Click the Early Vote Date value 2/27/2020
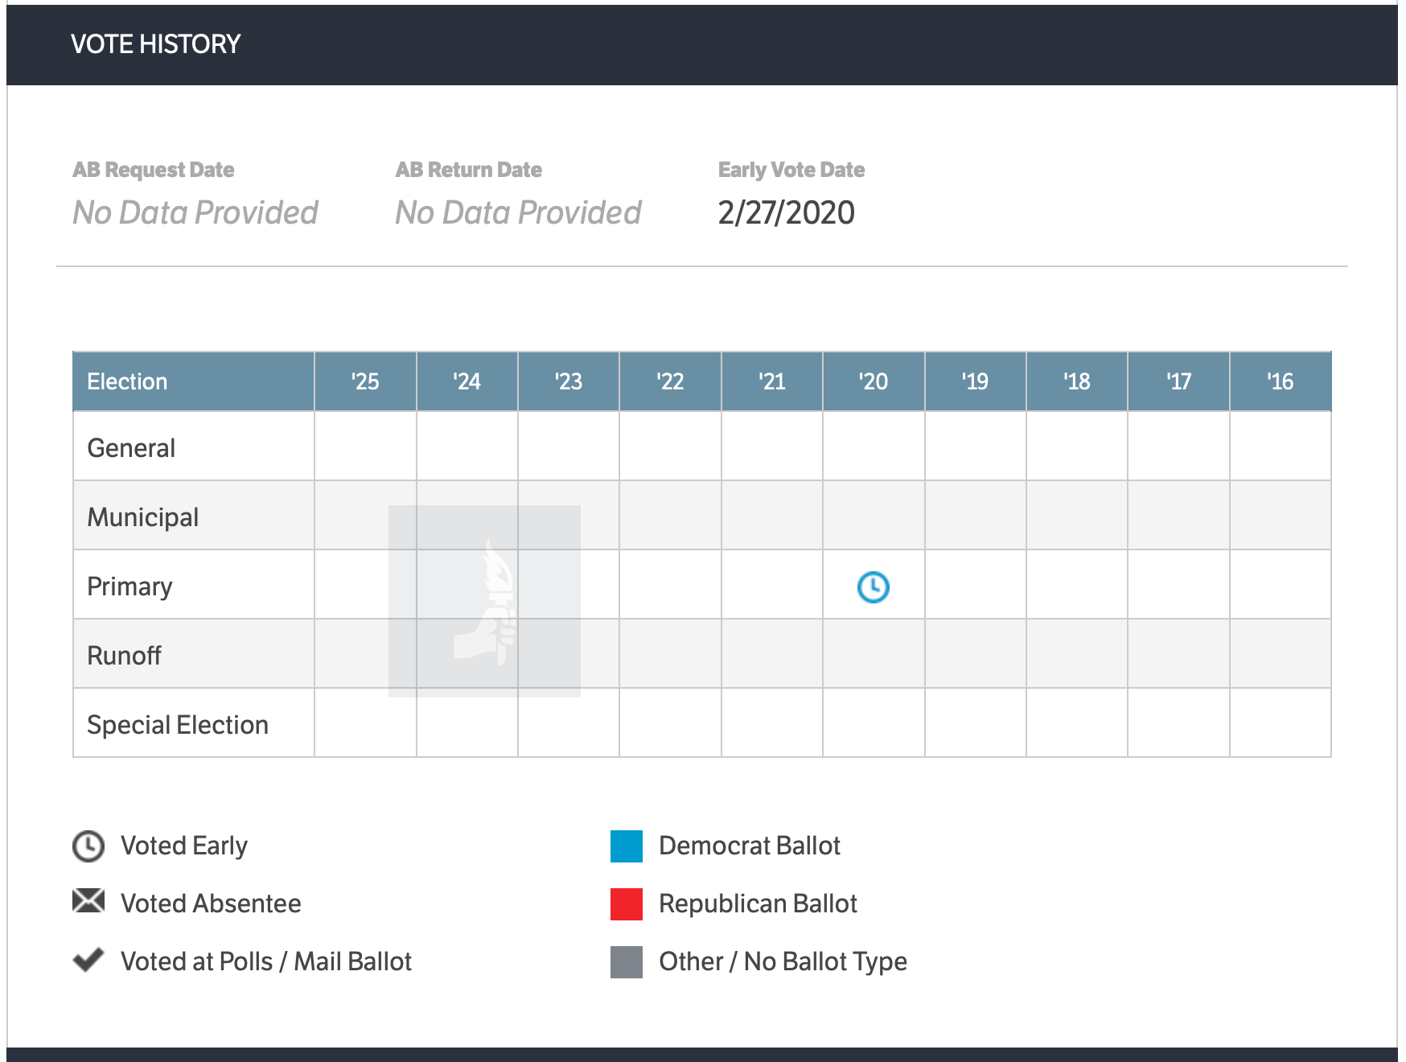 coord(786,212)
